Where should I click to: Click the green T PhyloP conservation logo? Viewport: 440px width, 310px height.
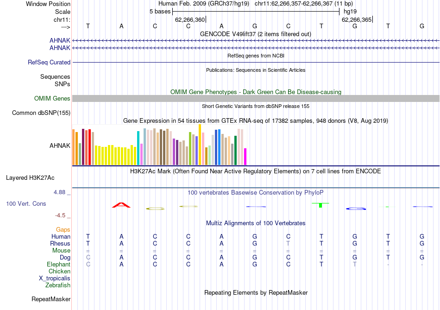(321, 205)
